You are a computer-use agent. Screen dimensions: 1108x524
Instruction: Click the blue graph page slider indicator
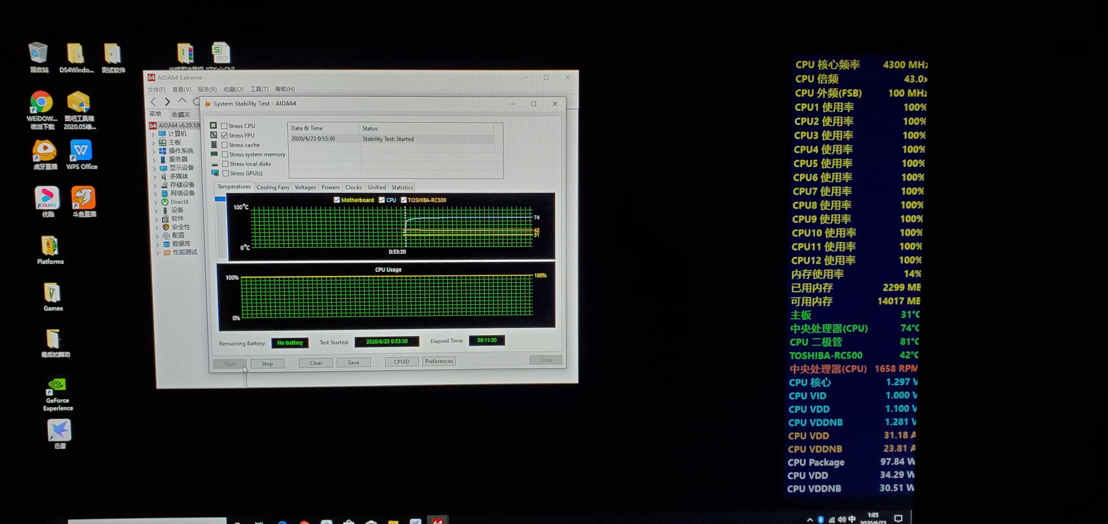pos(220,199)
